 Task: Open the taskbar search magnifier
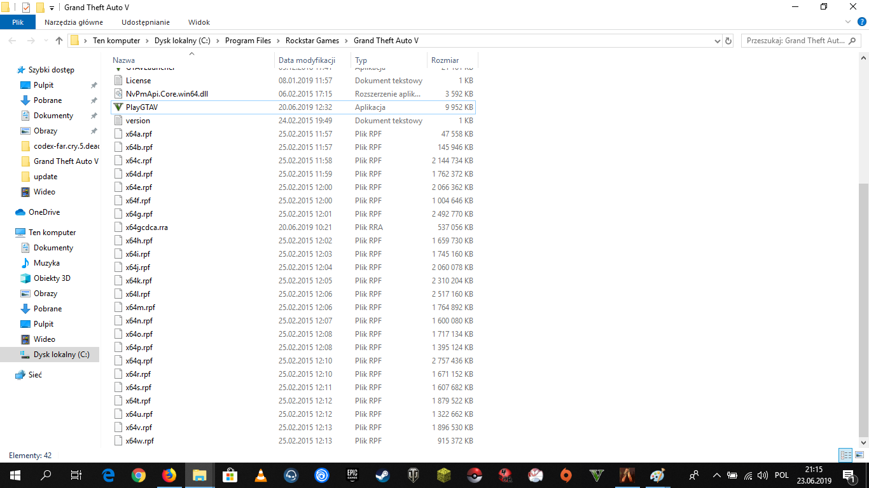click(46, 475)
